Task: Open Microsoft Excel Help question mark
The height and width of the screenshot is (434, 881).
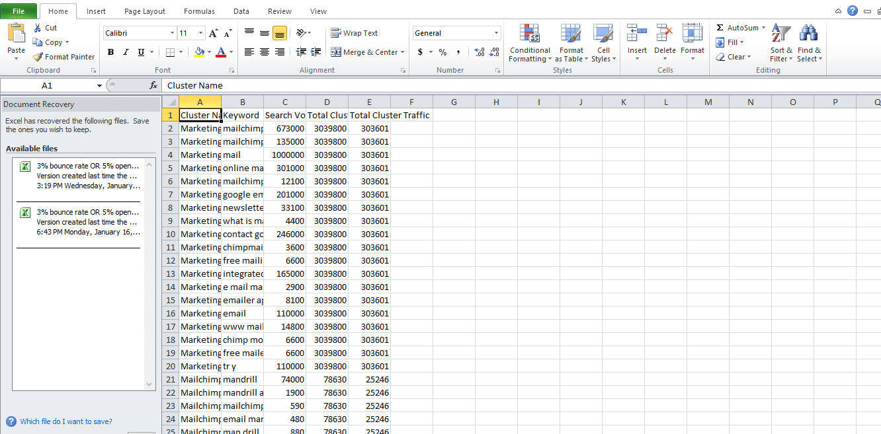Action: 853,11
